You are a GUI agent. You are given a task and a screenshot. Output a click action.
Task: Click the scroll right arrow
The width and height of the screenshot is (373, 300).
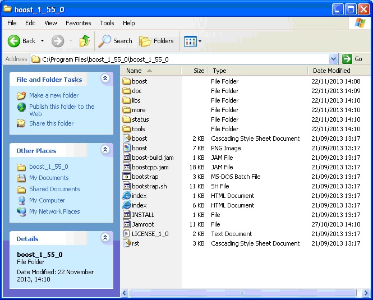pyautogui.click(x=366, y=293)
